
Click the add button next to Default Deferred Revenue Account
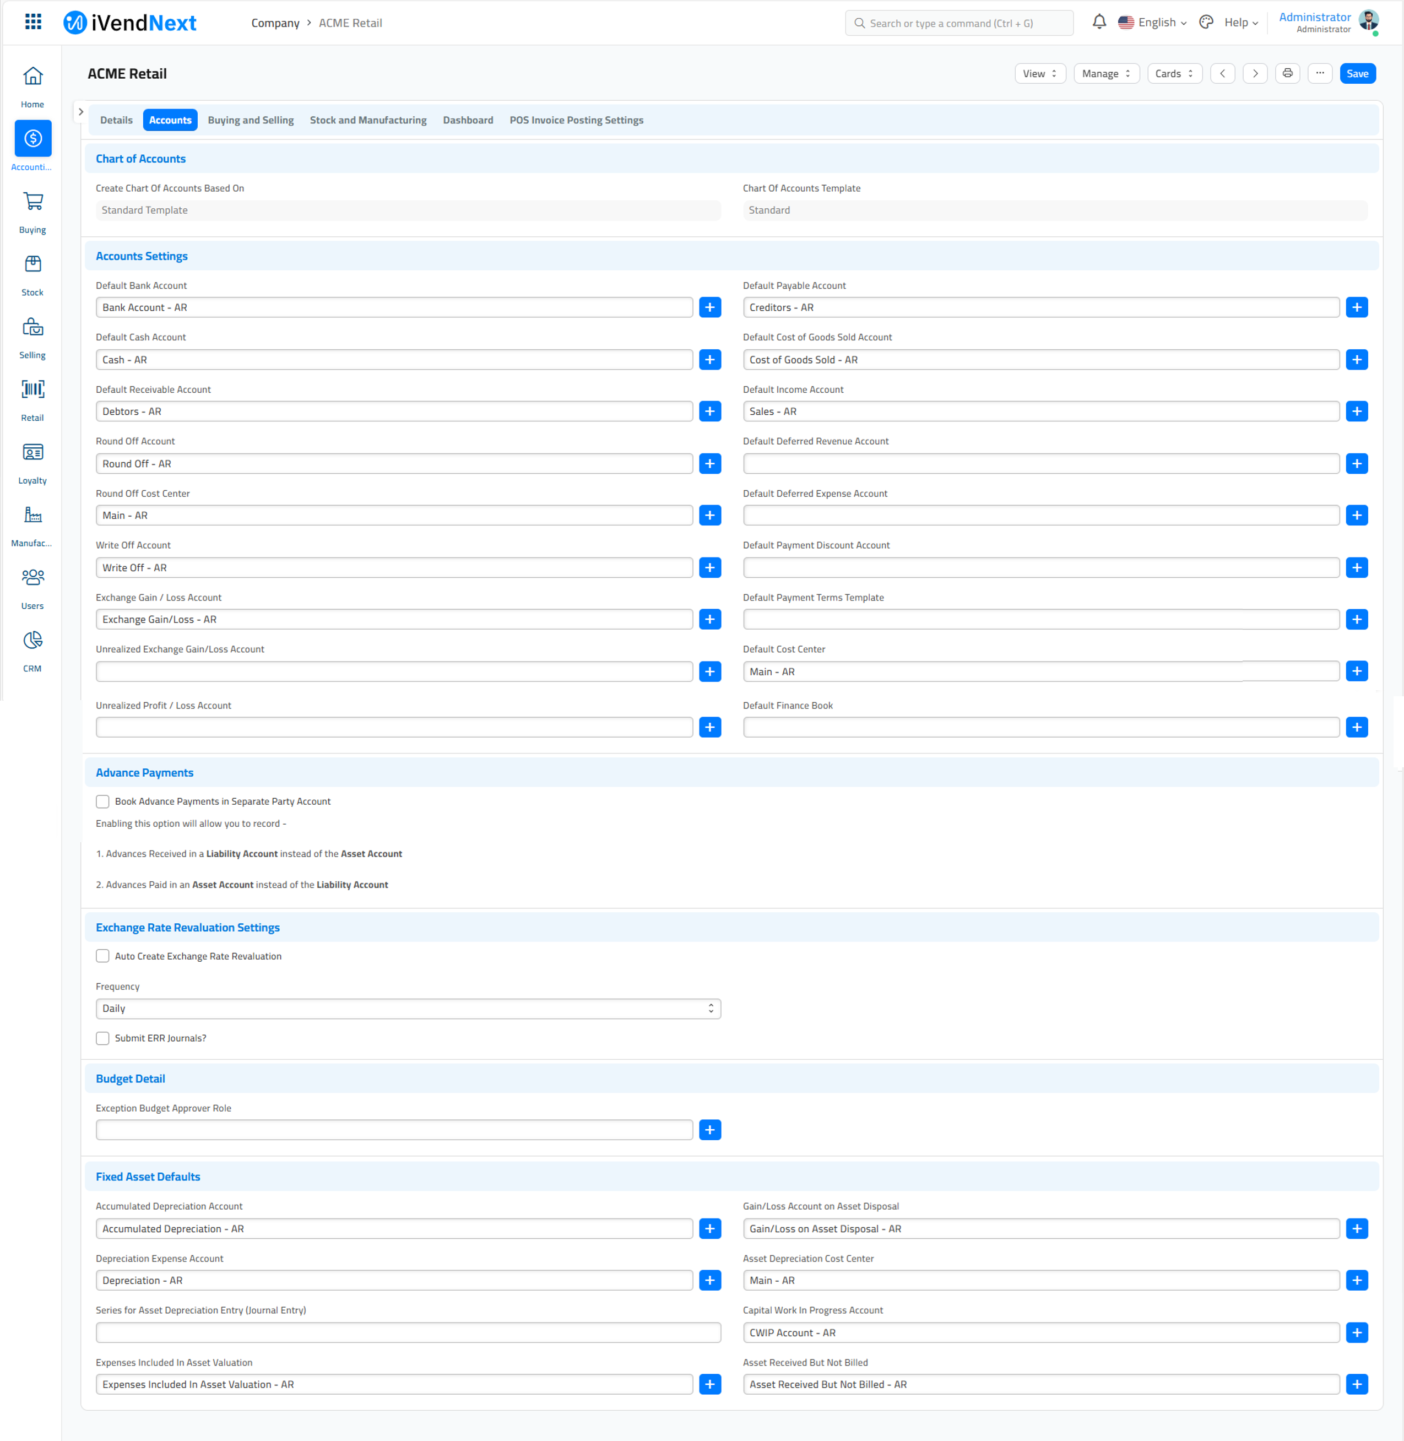1357,463
